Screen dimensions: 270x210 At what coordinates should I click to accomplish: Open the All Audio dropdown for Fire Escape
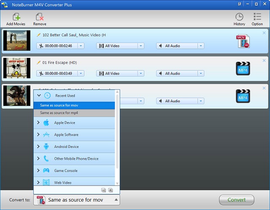coord(201,74)
